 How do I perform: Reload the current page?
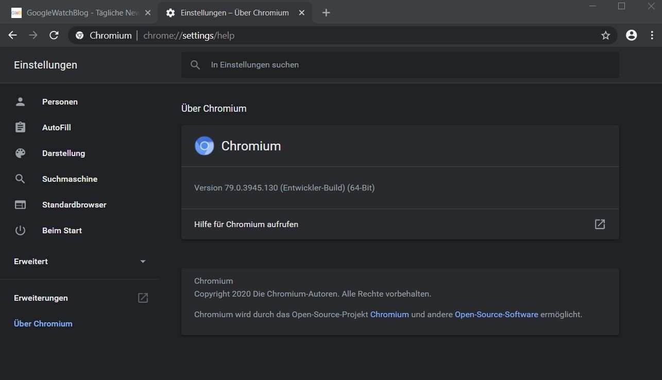click(x=54, y=36)
